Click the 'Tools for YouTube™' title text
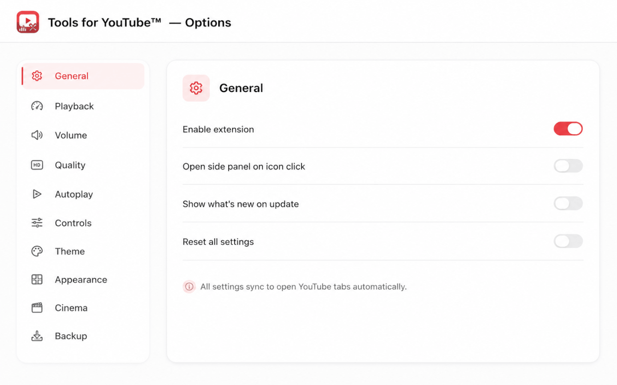The width and height of the screenshot is (617, 385). click(105, 23)
